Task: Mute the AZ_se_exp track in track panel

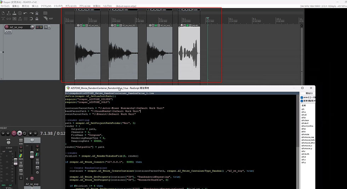Action: (37, 27)
